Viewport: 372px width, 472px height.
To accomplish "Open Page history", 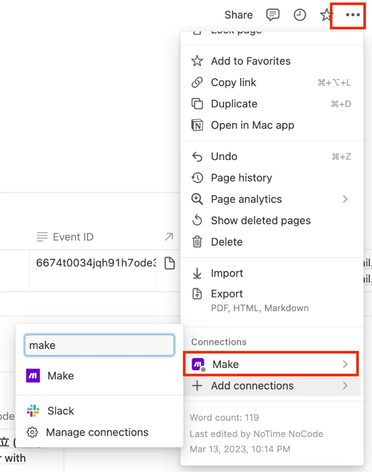I will [241, 178].
